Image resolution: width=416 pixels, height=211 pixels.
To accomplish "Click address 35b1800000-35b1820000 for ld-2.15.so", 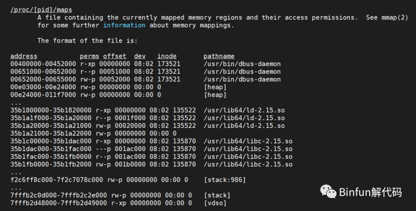I will tap(51, 110).
